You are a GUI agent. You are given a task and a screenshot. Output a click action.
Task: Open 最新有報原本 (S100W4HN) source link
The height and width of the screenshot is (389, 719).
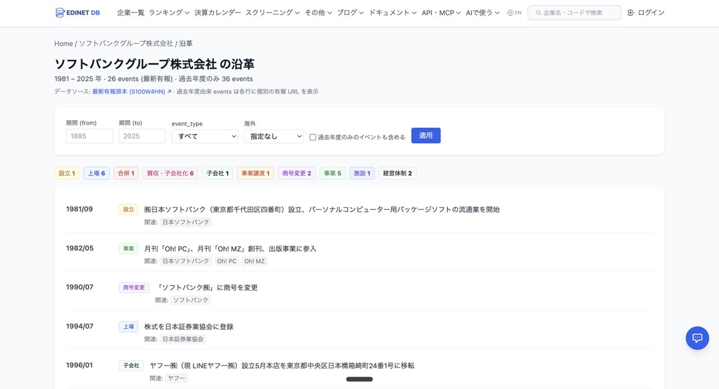click(132, 92)
